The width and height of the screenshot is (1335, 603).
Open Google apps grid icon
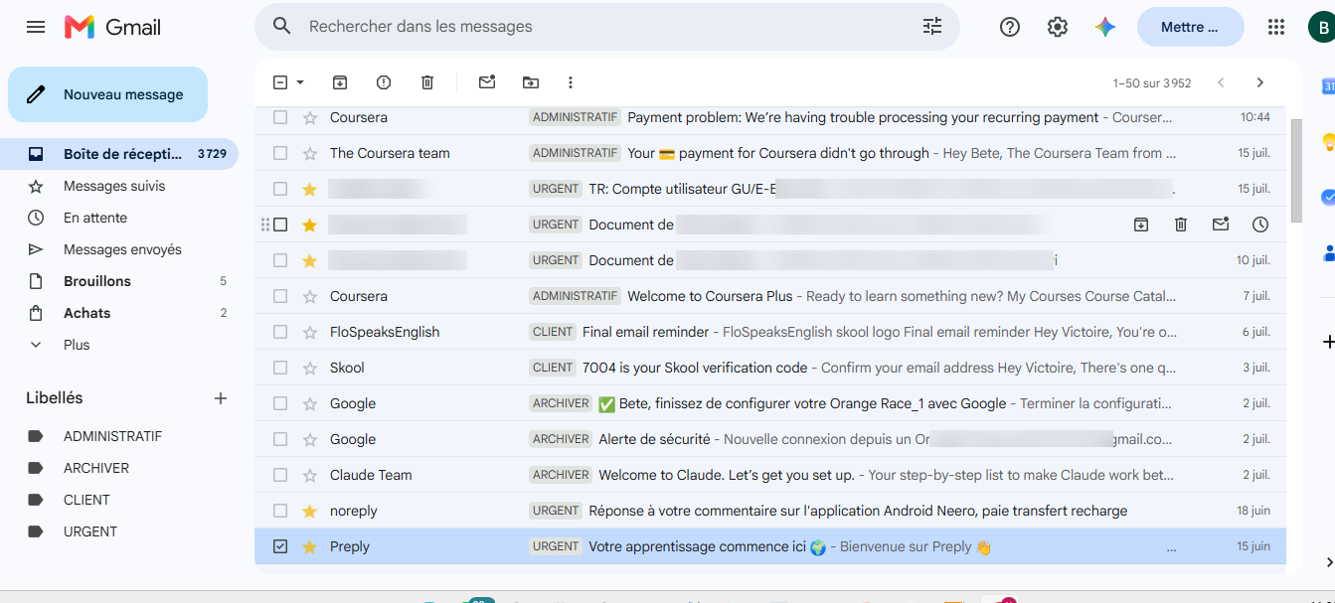1276,27
